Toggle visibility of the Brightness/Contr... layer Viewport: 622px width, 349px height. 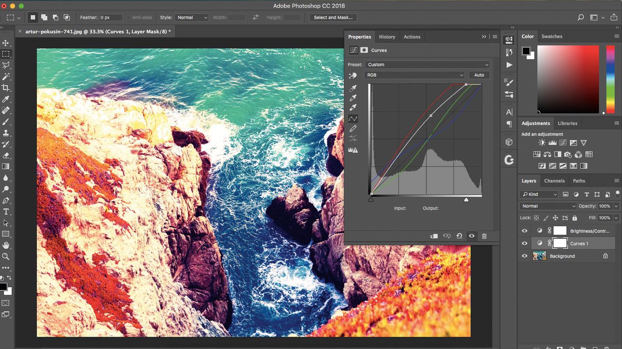(x=525, y=230)
